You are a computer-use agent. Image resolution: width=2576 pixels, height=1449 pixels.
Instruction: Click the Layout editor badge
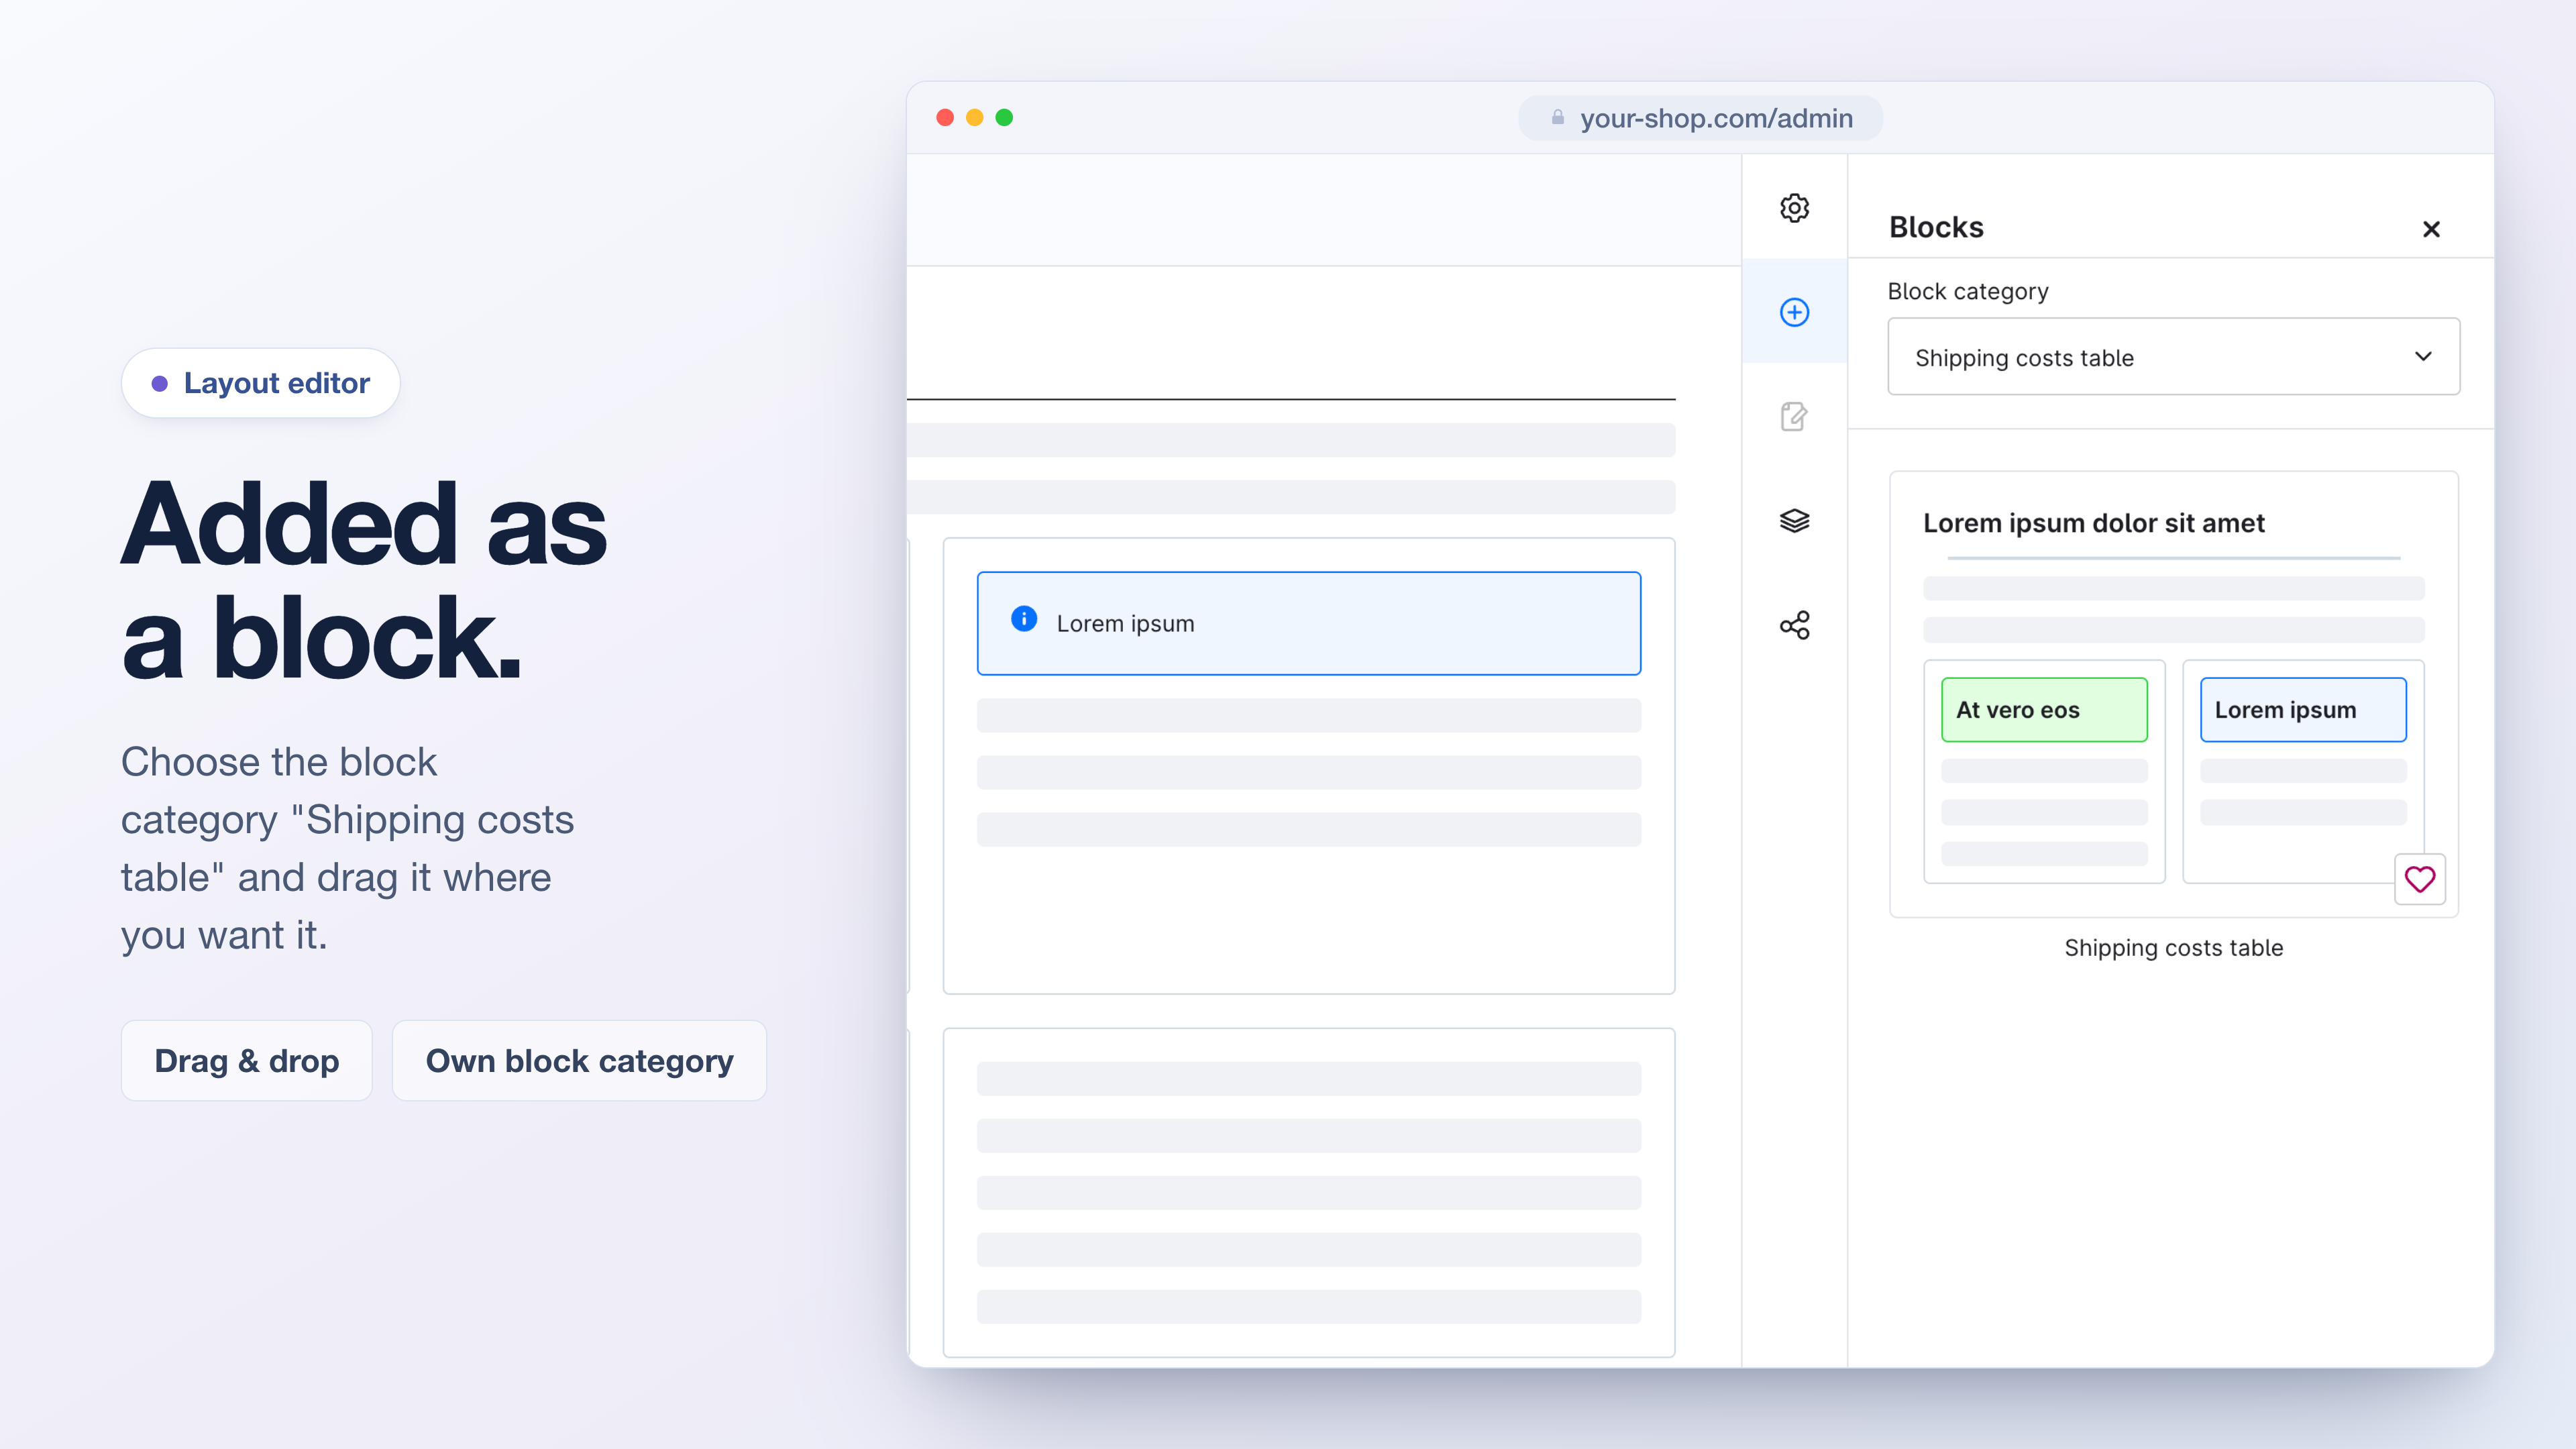[260, 383]
